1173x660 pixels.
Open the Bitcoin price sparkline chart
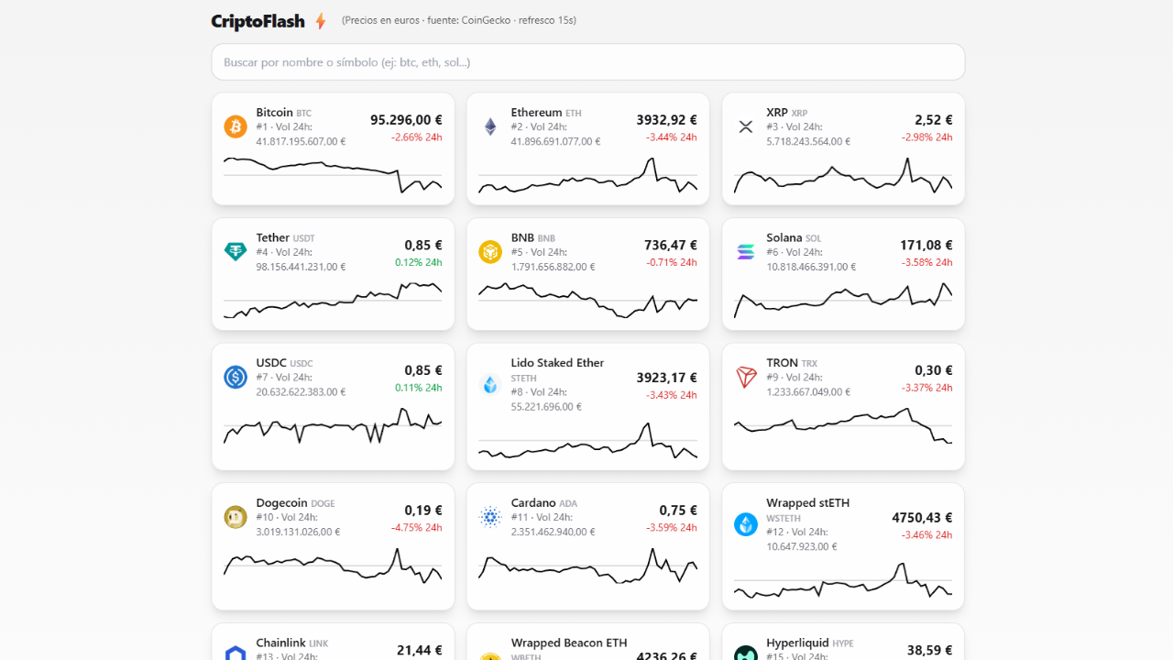(333, 174)
